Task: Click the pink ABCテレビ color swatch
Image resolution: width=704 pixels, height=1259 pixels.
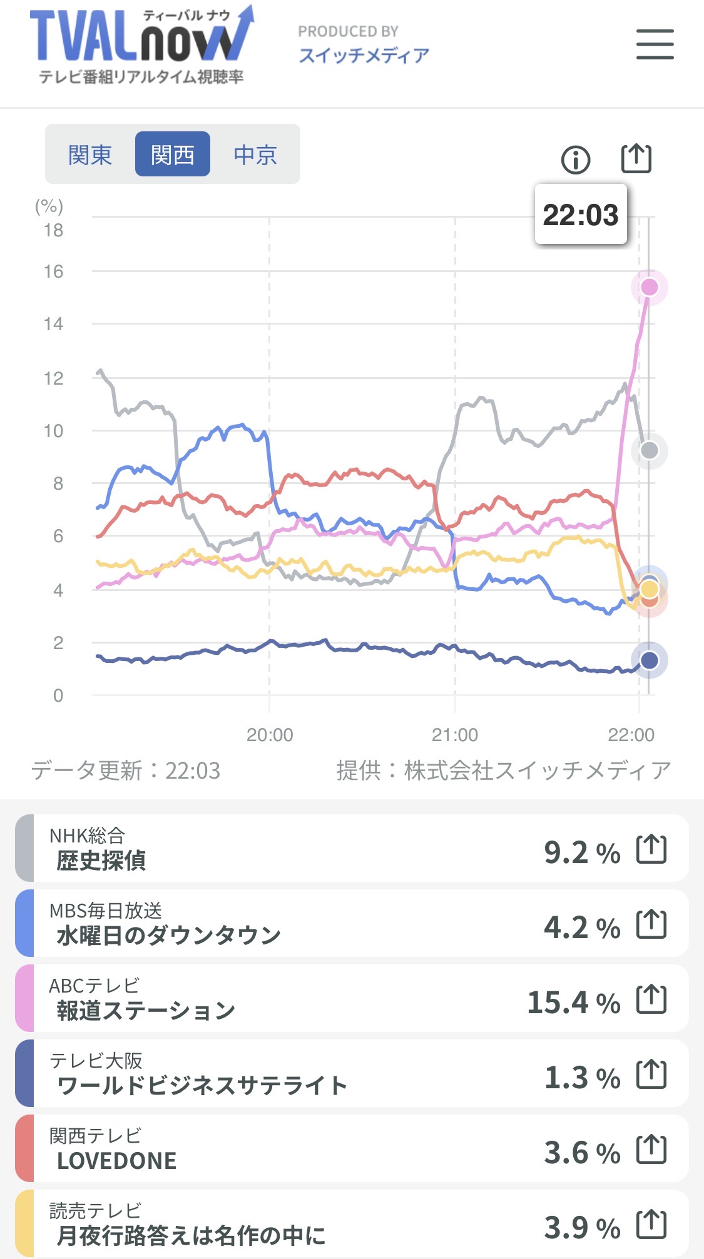Action: (x=24, y=998)
